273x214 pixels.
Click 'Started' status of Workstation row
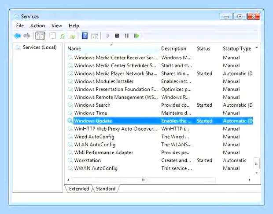(204, 160)
